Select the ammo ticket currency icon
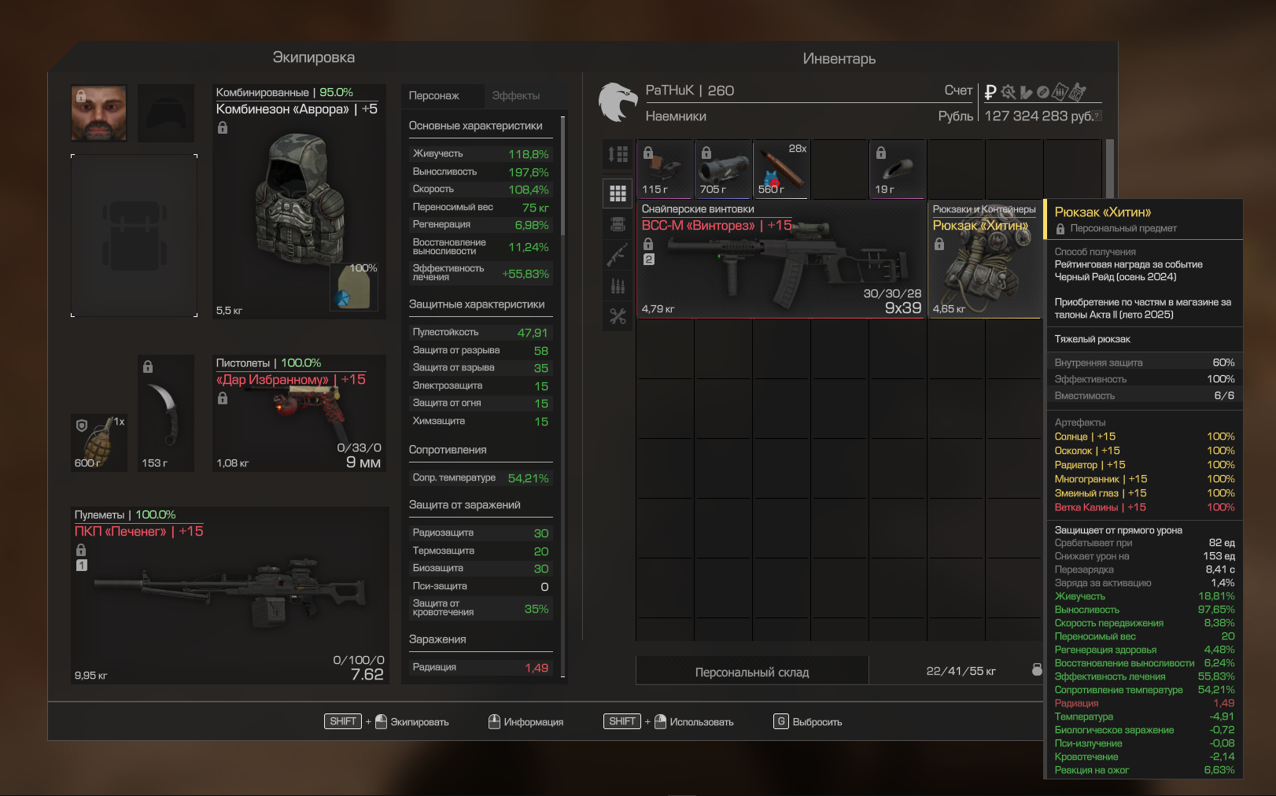Screen dimensions: 1276x796 (1060, 92)
